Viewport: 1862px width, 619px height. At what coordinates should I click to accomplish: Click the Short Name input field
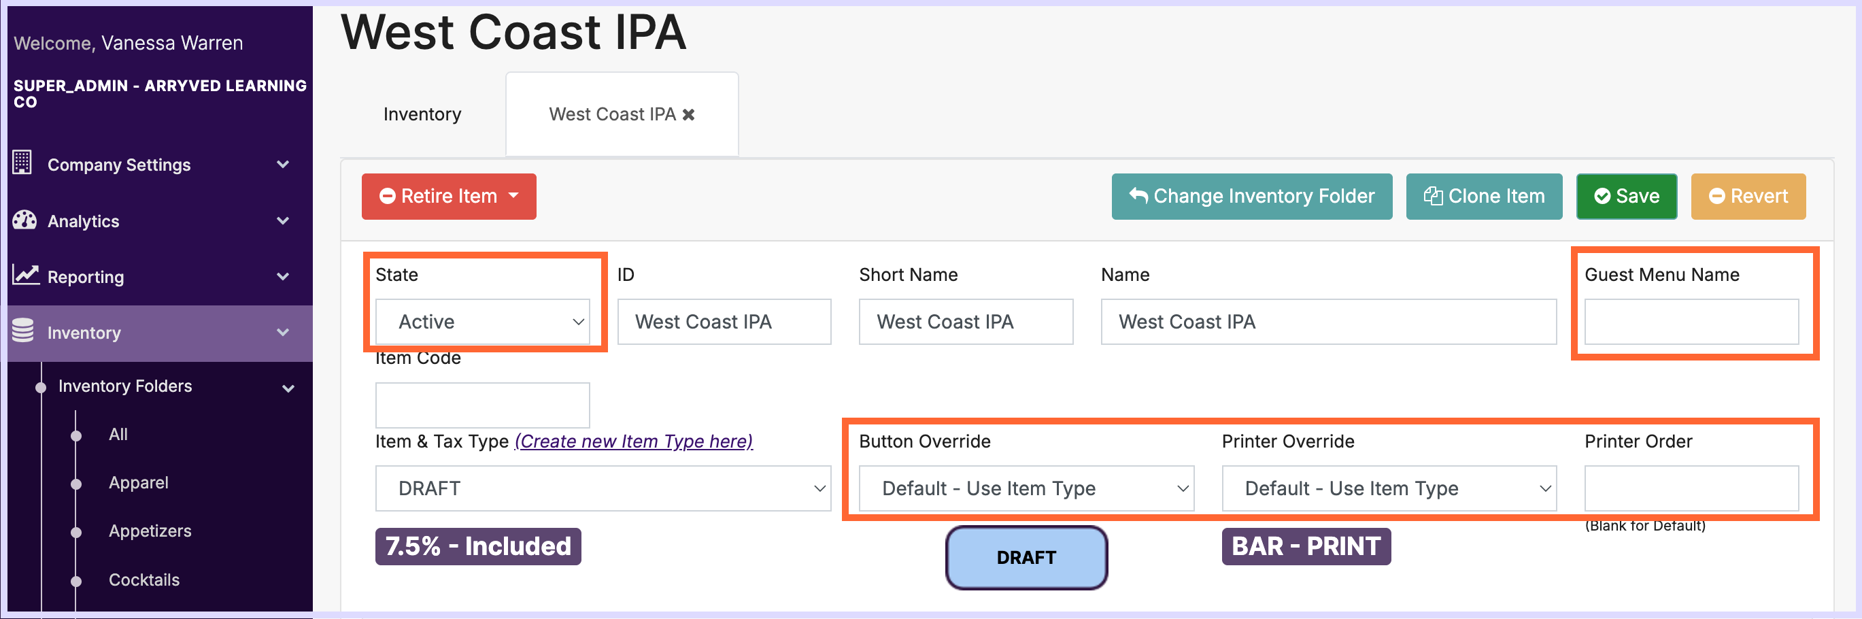click(966, 322)
